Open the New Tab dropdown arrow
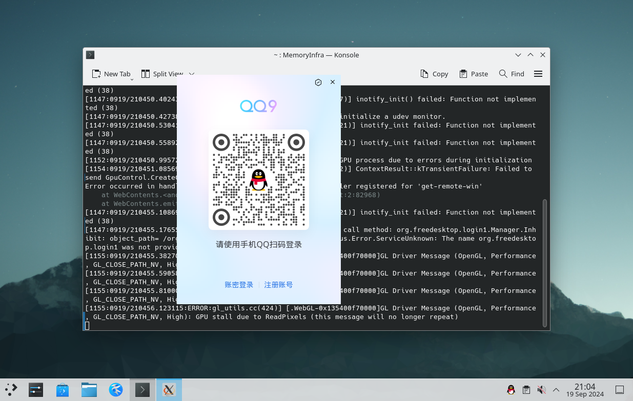The image size is (633, 401). tap(132, 79)
